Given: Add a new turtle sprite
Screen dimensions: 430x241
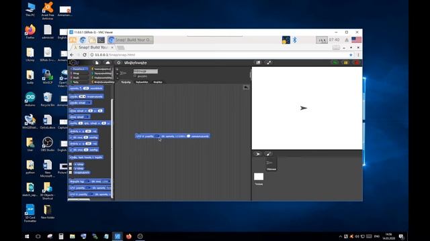Looking at the screenshot, I should coord(258,154).
